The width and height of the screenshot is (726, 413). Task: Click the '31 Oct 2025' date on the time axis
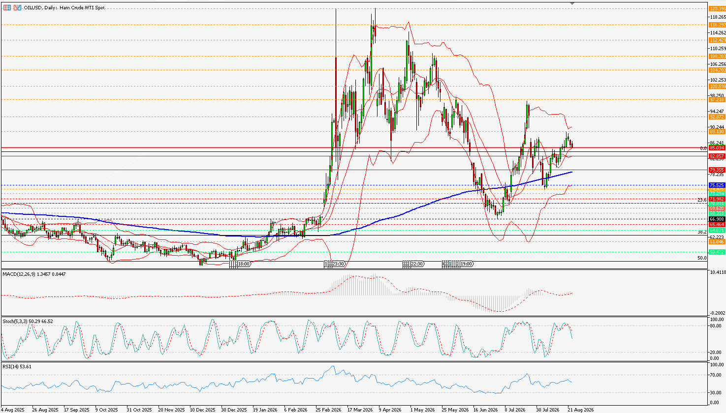(x=139, y=410)
